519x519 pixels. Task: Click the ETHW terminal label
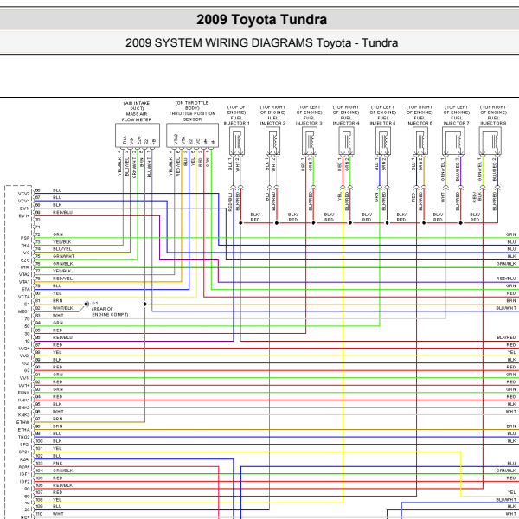[x=23, y=422]
